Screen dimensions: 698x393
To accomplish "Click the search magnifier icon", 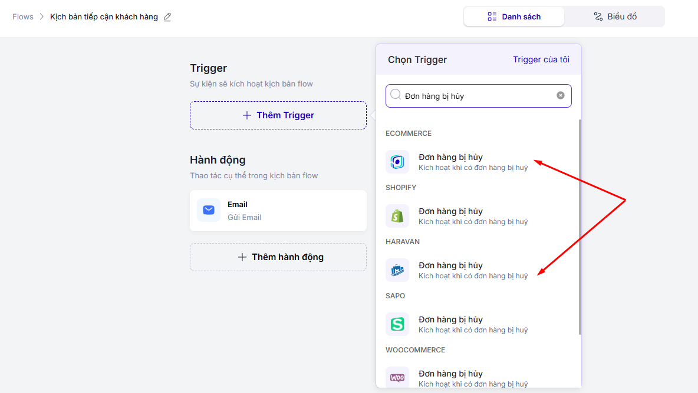I will point(396,95).
